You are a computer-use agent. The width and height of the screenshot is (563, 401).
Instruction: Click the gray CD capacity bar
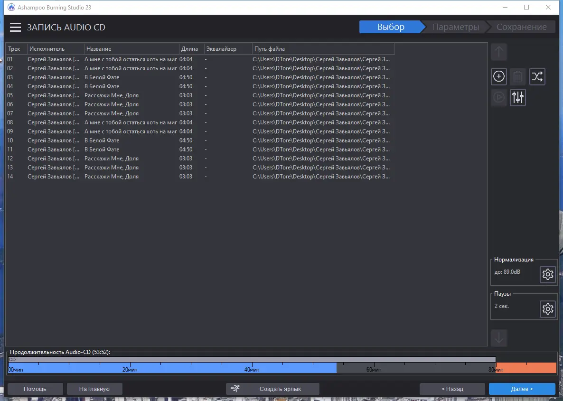coord(252,359)
